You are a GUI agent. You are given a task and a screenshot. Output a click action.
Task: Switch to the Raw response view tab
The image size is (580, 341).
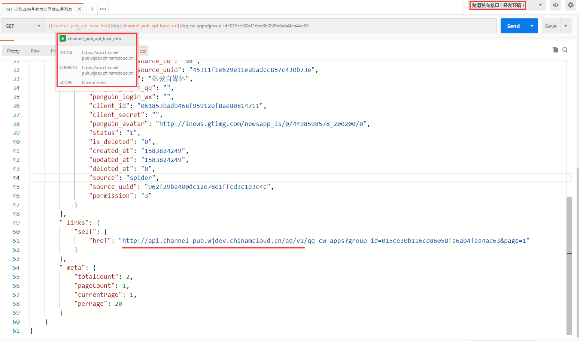point(35,51)
